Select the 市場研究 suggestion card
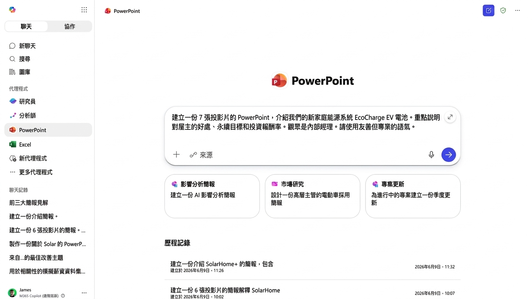The height and width of the screenshot is (299, 532). [312, 196]
